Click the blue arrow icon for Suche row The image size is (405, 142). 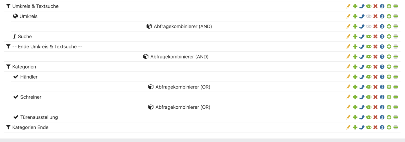(x=362, y=36)
